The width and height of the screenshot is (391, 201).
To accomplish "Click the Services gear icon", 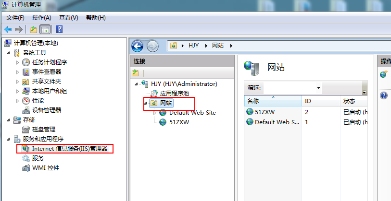I will point(26,158).
